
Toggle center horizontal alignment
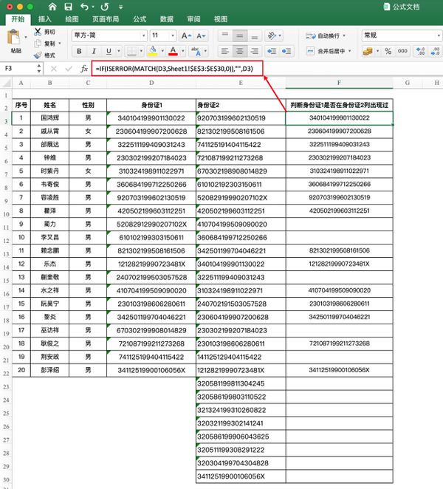click(239, 51)
